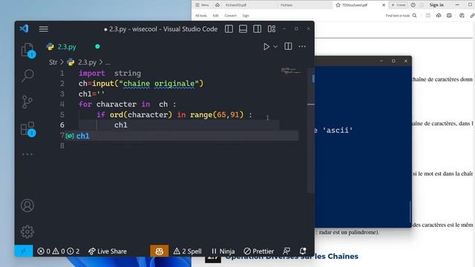Accept the ch1 autocomplete suggestion
Screen dimensions: 475x267
pos(182,136)
